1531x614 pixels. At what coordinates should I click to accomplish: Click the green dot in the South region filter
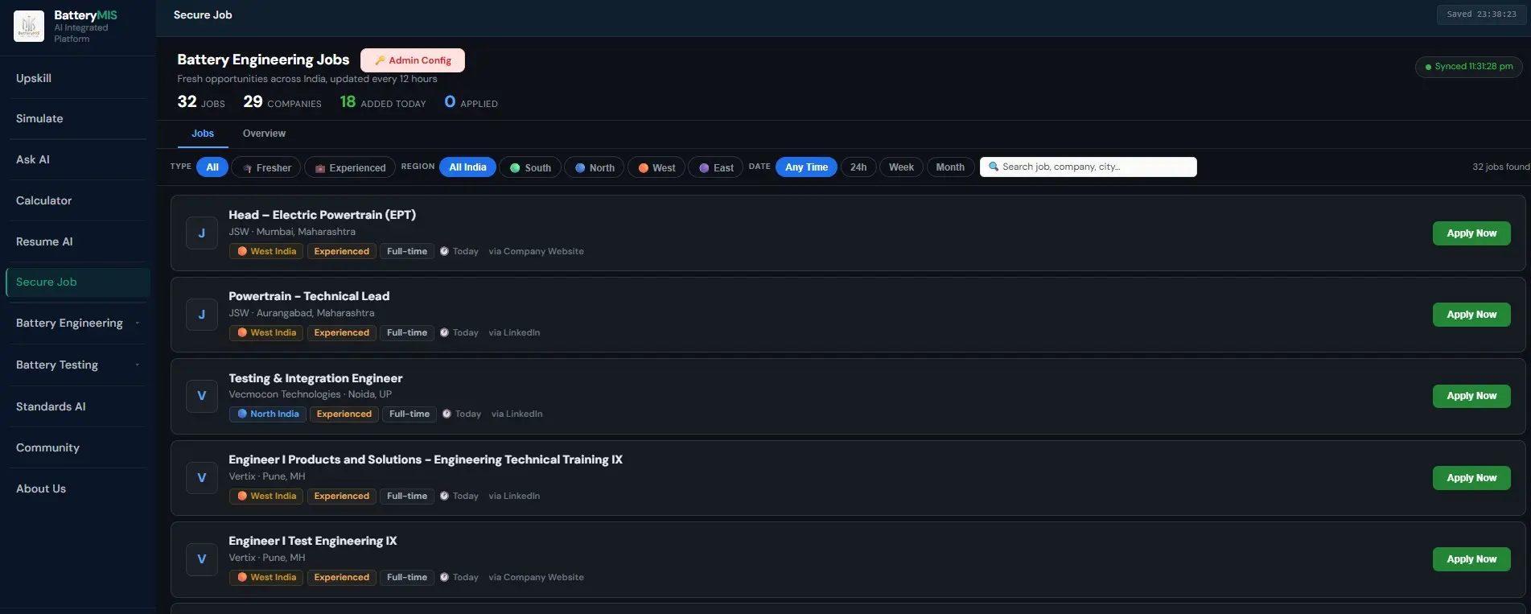tap(515, 168)
